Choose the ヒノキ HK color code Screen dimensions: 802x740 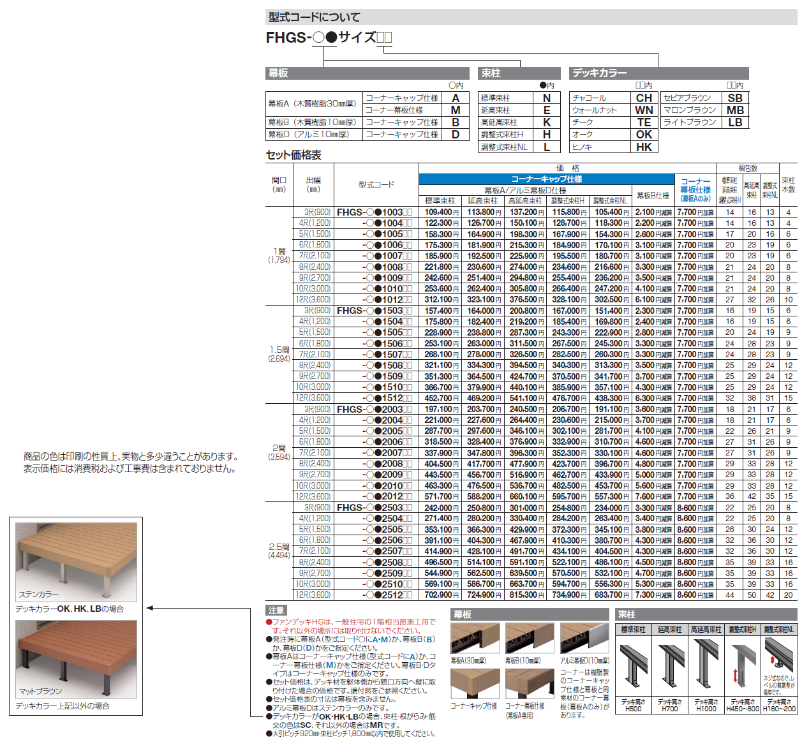[x=644, y=147]
